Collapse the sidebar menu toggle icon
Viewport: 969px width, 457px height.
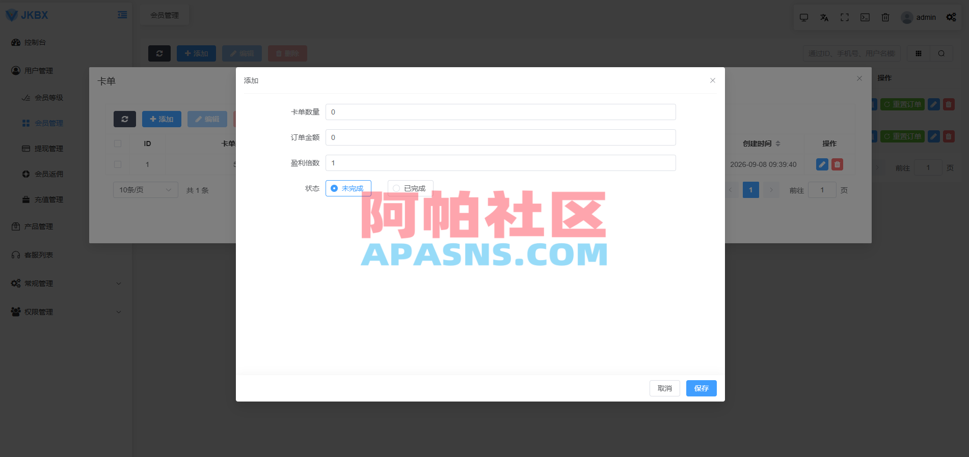[x=122, y=15]
